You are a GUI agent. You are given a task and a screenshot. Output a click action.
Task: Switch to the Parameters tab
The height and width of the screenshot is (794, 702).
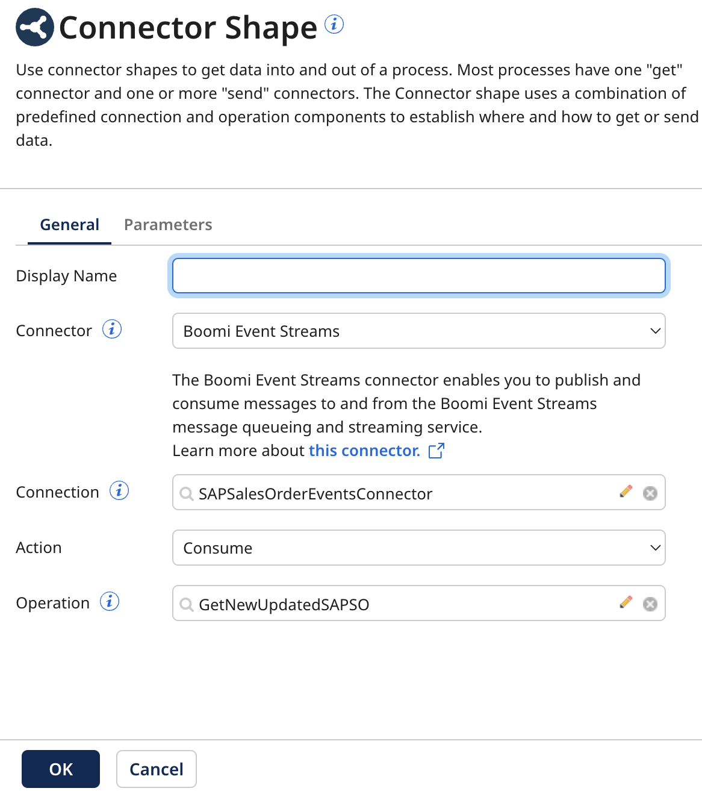click(x=168, y=224)
